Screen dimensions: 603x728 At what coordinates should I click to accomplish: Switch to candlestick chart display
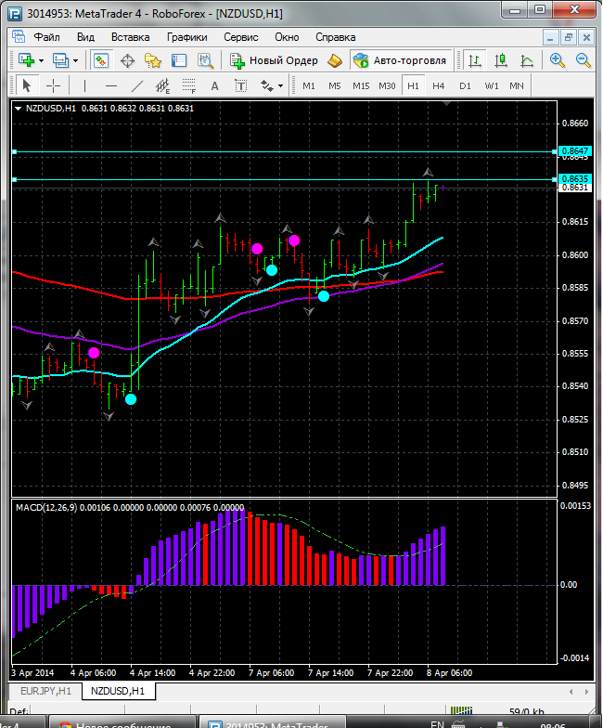[x=501, y=61]
